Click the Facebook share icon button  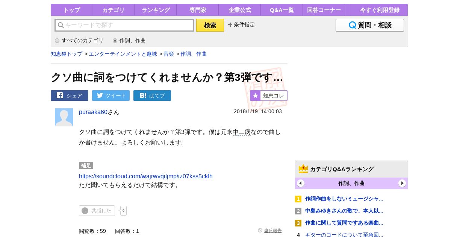pos(70,96)
